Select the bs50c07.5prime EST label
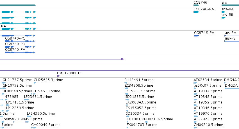 pyautogui.click(x=208, y=86)
